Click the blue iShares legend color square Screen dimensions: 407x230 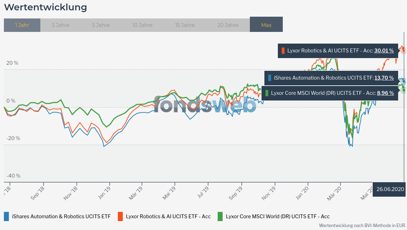tap(7, 216)
